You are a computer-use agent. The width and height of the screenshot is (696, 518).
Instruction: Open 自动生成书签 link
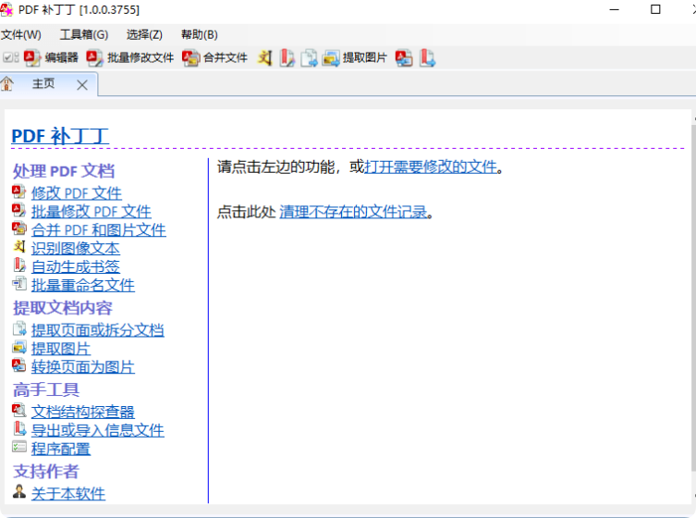[76, 266]
